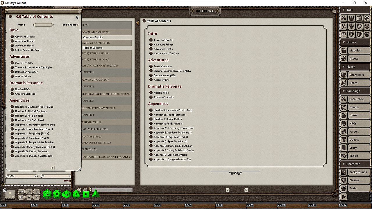This screenshot has height=209, width=372.
Task: Open Thermal Excitron Plural-Zed Alpha in reference page
Action: click(x=172, y=71)
